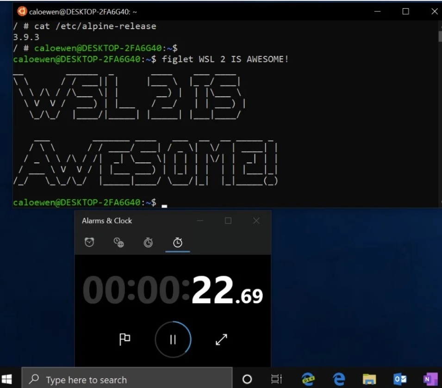Image resolution: width=442 pixels, height=388 pixels.
Task: Open File Explorer from the taskbar
Action: coord(369,379)
